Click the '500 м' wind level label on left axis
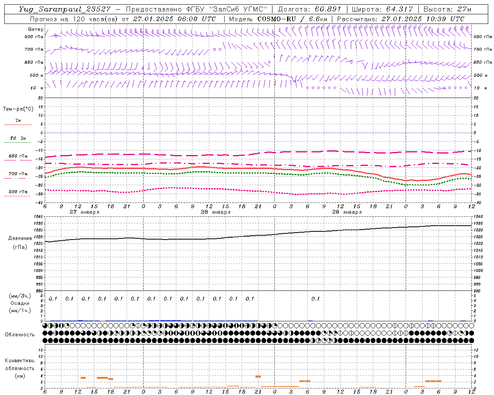Image resolution: width=494 pixels, height=395 pixels. tap(37, 75)
